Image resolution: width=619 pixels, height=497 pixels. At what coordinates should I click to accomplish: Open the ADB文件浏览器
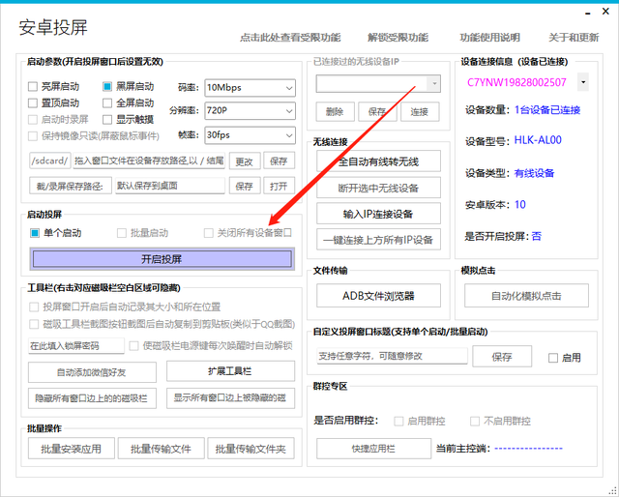(378, 295)
